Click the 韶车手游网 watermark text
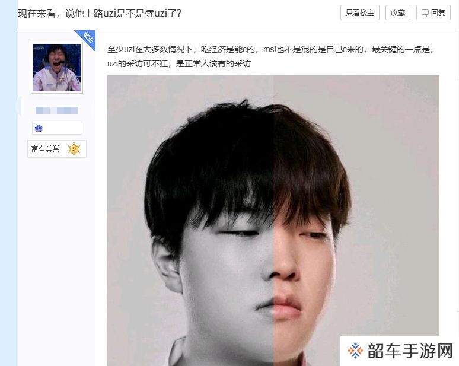459x366 pixels. point(410,351)
